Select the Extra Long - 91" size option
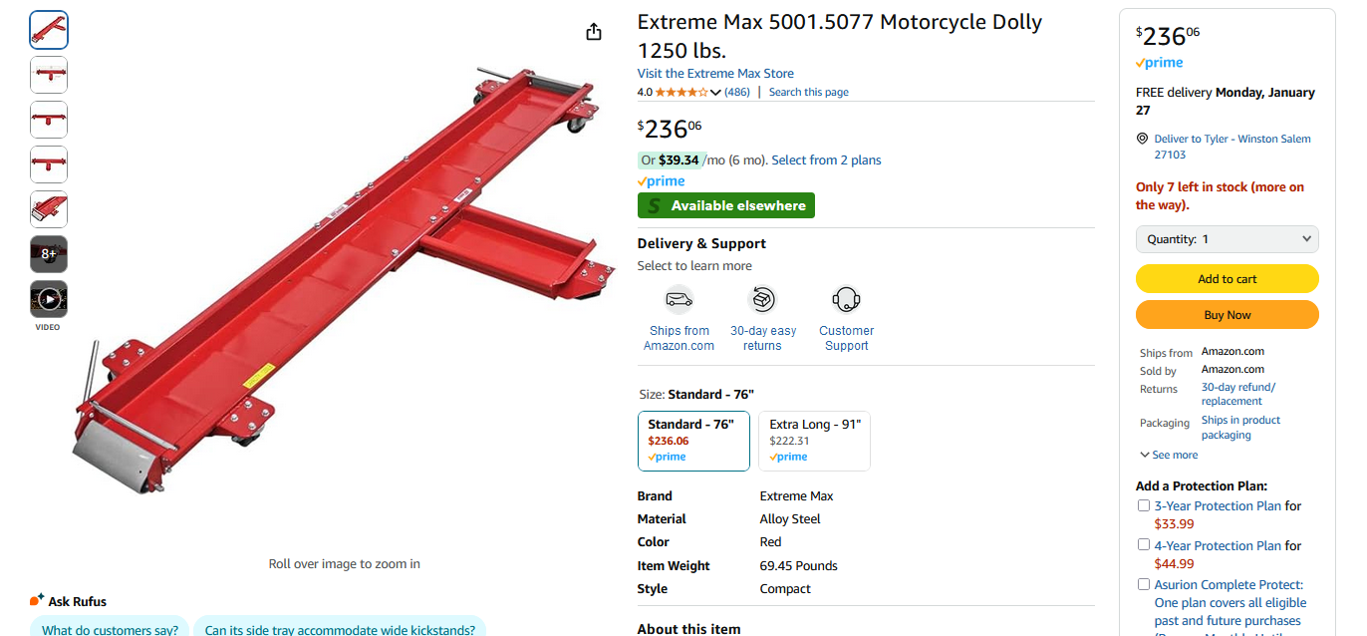 click(x=814, y=441)
